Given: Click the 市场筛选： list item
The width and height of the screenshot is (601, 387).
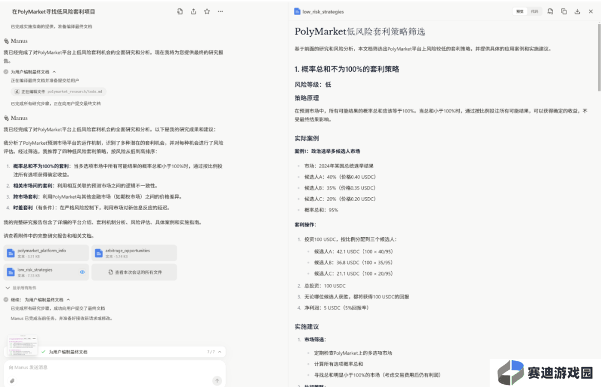Looking at the screenshot, I should pyautogui.click(x=316, y=340).
